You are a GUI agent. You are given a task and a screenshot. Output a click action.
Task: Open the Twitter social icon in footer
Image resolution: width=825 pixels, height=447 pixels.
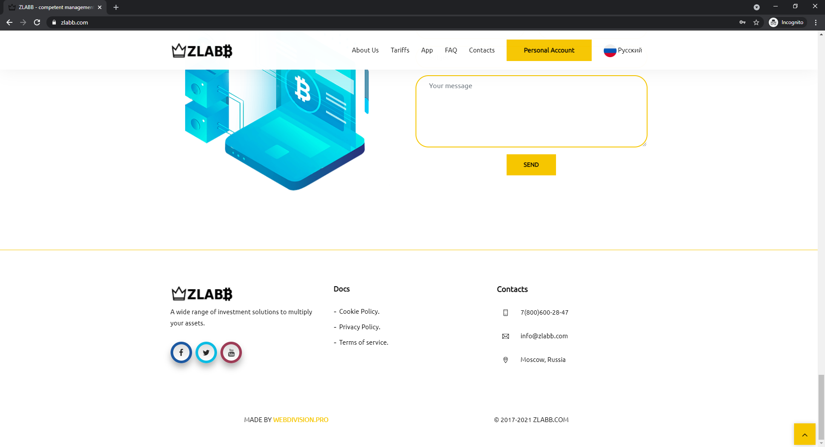click(x=206, y=352)
